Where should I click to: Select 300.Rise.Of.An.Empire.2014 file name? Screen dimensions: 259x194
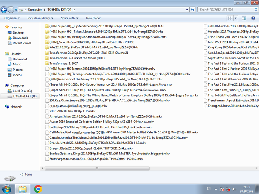(110, 101)
